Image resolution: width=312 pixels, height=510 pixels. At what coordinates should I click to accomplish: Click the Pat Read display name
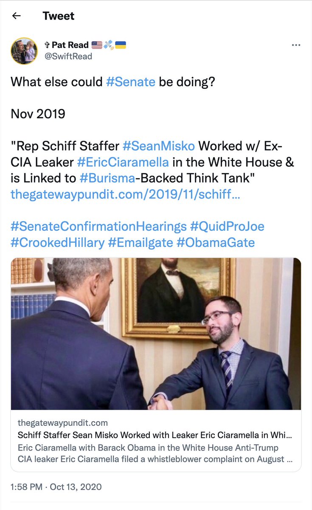pos(70,45)
